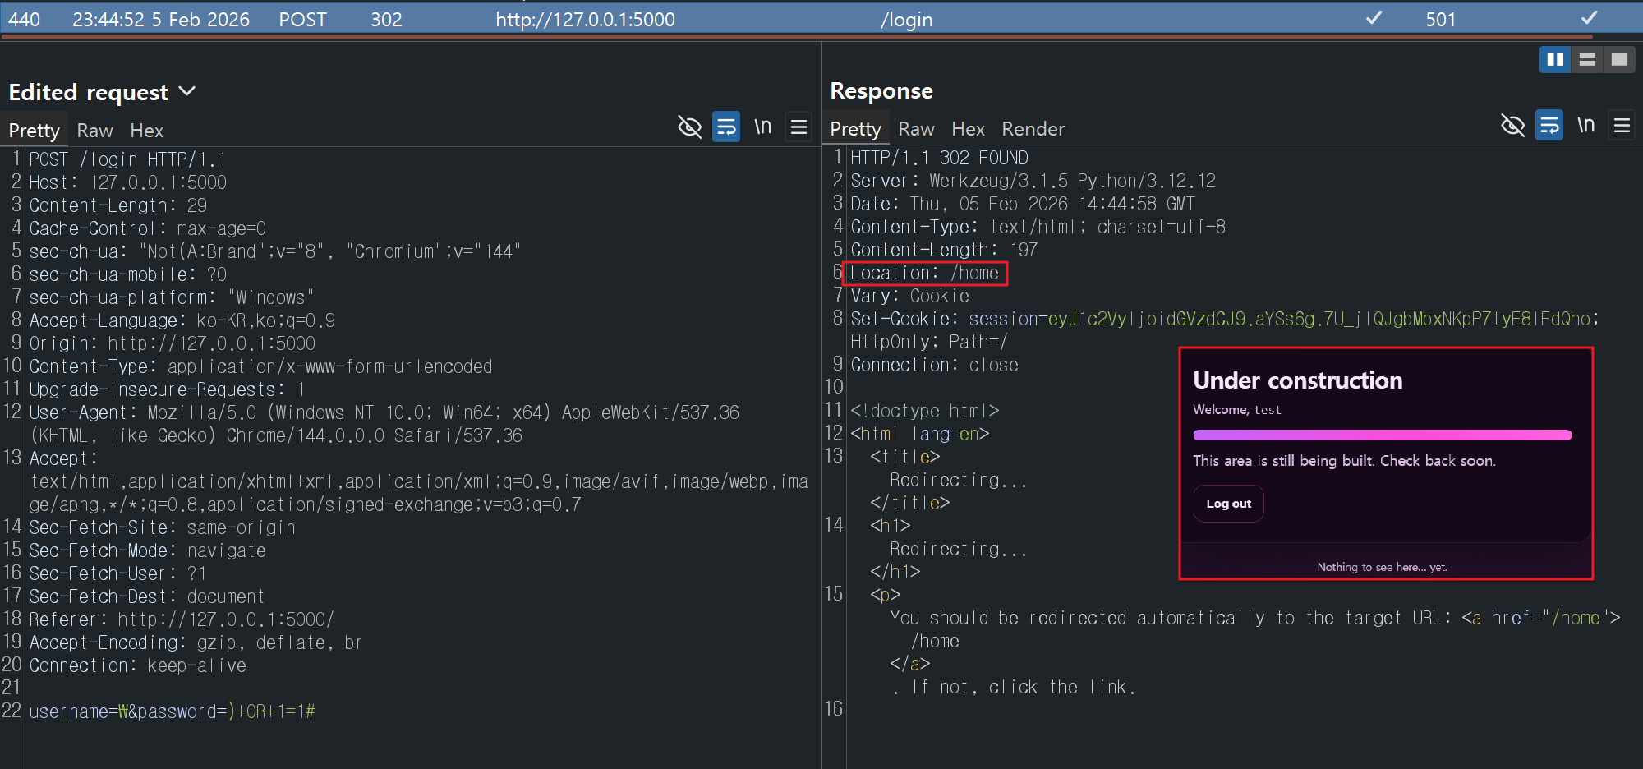Show non-printable characters in request panel
Screen dimensions: 1643x769
click(763, 127)
